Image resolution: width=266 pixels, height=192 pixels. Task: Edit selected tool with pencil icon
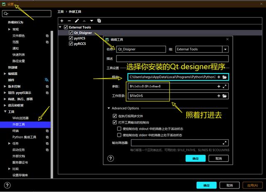pyautogui.click(x=76, y=21)
